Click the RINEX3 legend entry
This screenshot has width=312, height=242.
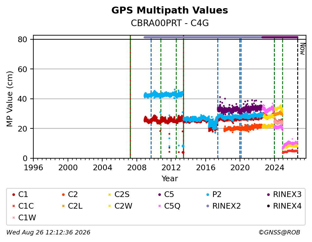[x=284, y=194]
